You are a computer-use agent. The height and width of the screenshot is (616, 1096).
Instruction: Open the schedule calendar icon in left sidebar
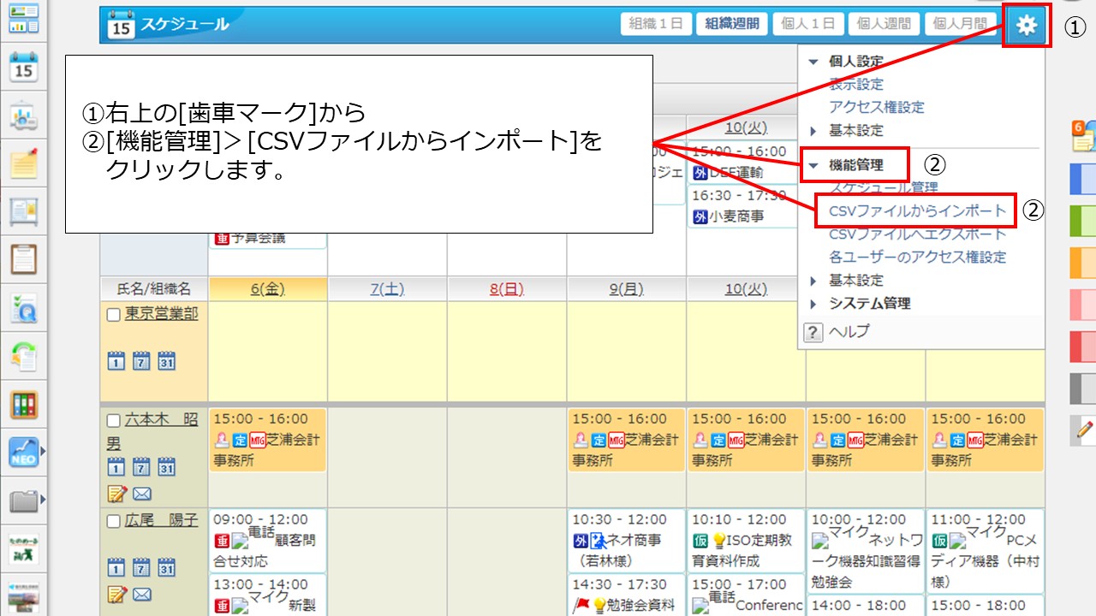[23, 66]
